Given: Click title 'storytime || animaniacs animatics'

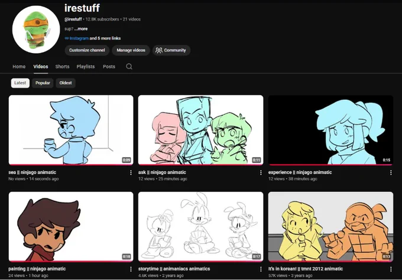Looking at the screenshot, I should (174, 269).
